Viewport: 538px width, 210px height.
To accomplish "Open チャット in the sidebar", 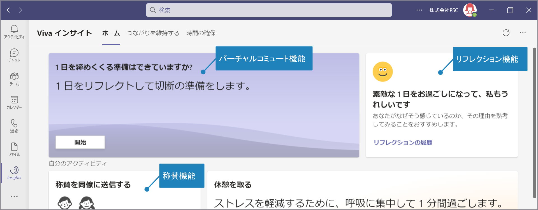I will tap(14, 55).
